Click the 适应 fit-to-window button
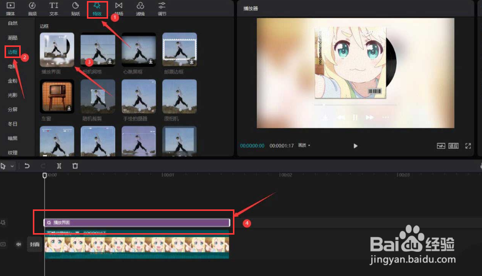This screenshot has height=276, width=482. 453,146
